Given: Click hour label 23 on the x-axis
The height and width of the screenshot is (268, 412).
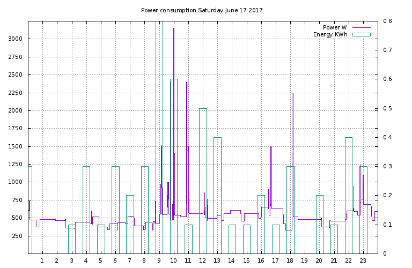Looking at the screenshot, I should tap(363, 260).
